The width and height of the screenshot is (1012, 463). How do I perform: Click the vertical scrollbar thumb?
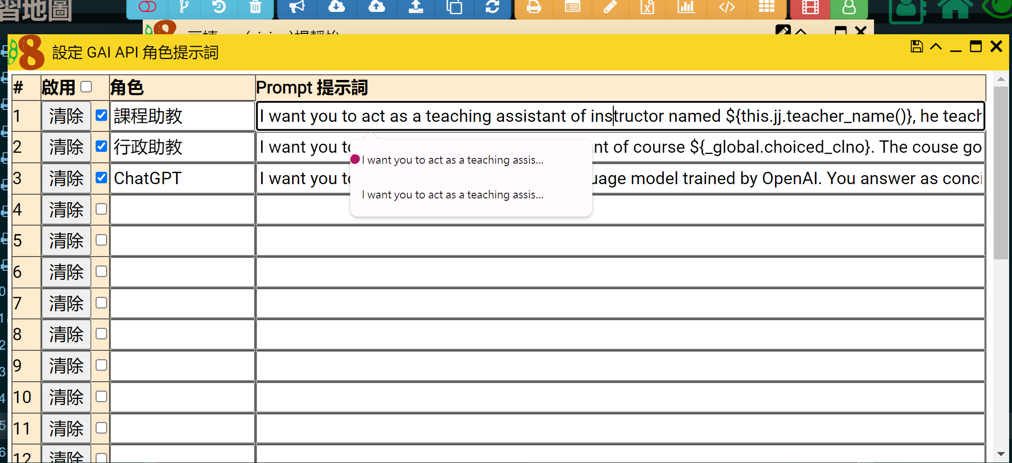(1001, 172)
